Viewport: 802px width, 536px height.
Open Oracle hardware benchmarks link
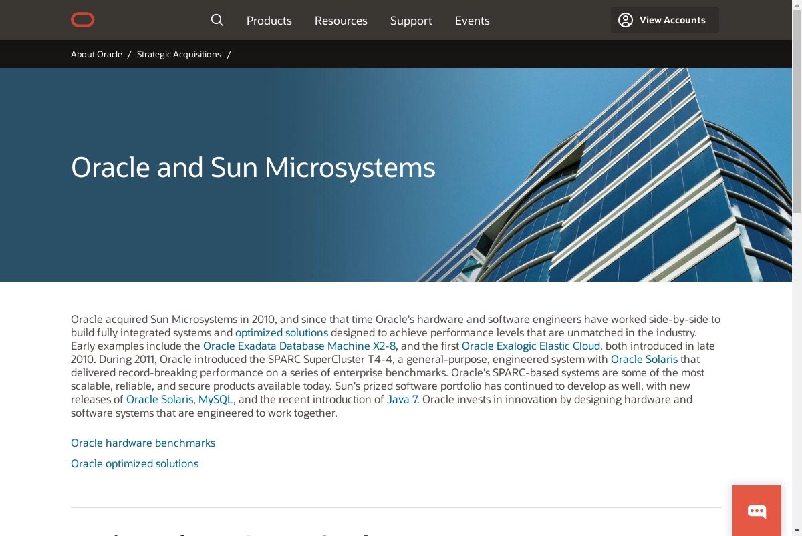(x=143, y=443)
